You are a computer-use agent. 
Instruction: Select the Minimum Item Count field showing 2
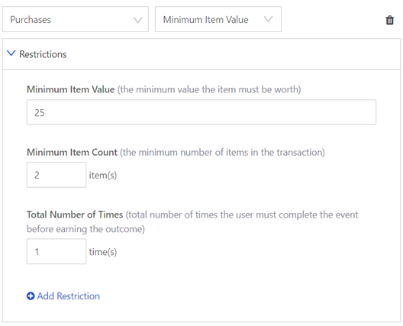pyautogui.click(x=56, y=175)
